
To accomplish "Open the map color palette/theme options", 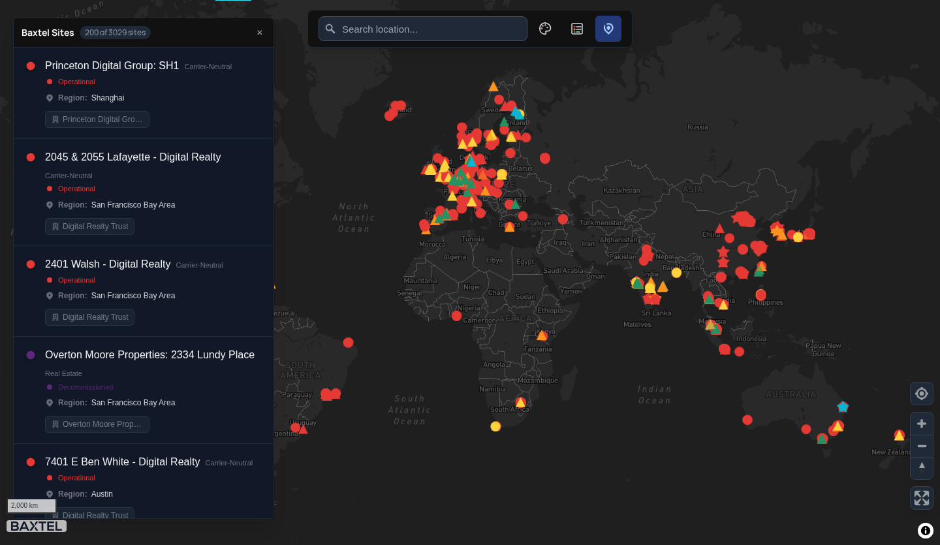I will (545, 29).
